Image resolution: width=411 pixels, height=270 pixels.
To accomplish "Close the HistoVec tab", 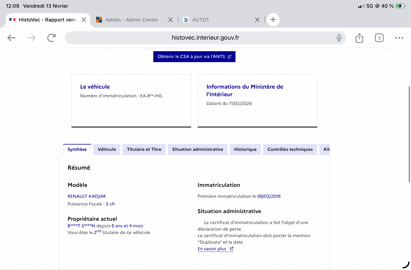I will [x=84, y=20].
